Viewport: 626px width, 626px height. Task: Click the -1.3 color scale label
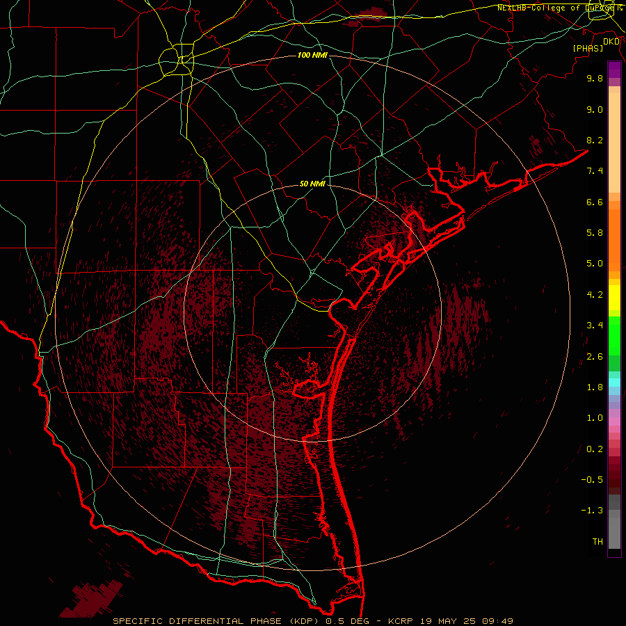[592, 511]
